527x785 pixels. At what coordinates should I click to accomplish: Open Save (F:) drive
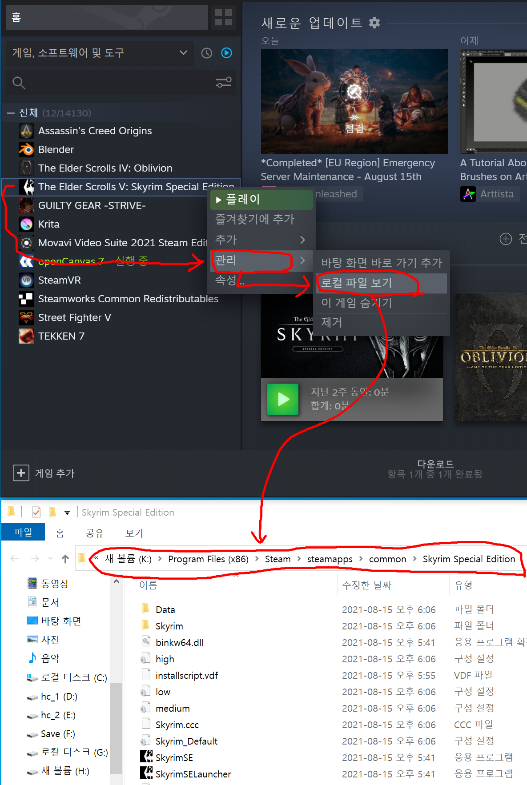pos(51,733)
